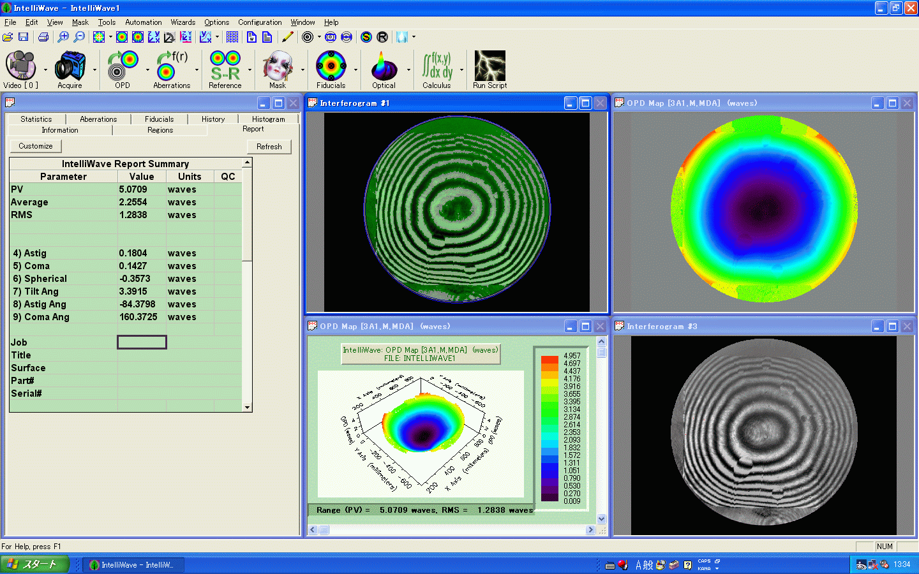This screenshot has width=919, height=574.
Task: Expand the Fiducials dropdown arrow
Action: tap(355, 70)
